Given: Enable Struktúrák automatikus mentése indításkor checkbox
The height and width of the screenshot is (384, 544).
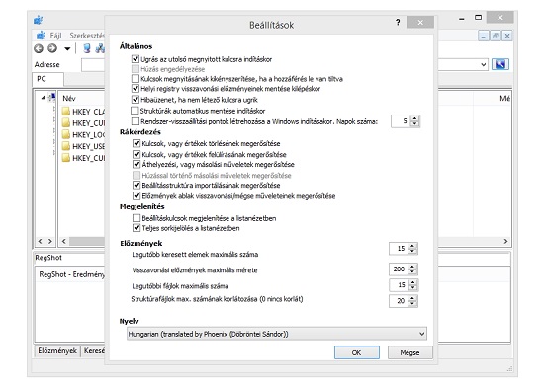Looking at the screenshot, I should click(135, 111).
